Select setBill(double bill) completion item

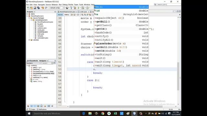pyautogui.click(x=121, y=47)
